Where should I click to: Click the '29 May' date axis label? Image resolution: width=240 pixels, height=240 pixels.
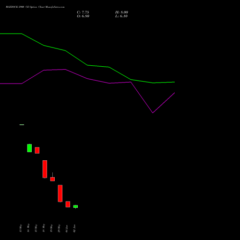(59, 228)
